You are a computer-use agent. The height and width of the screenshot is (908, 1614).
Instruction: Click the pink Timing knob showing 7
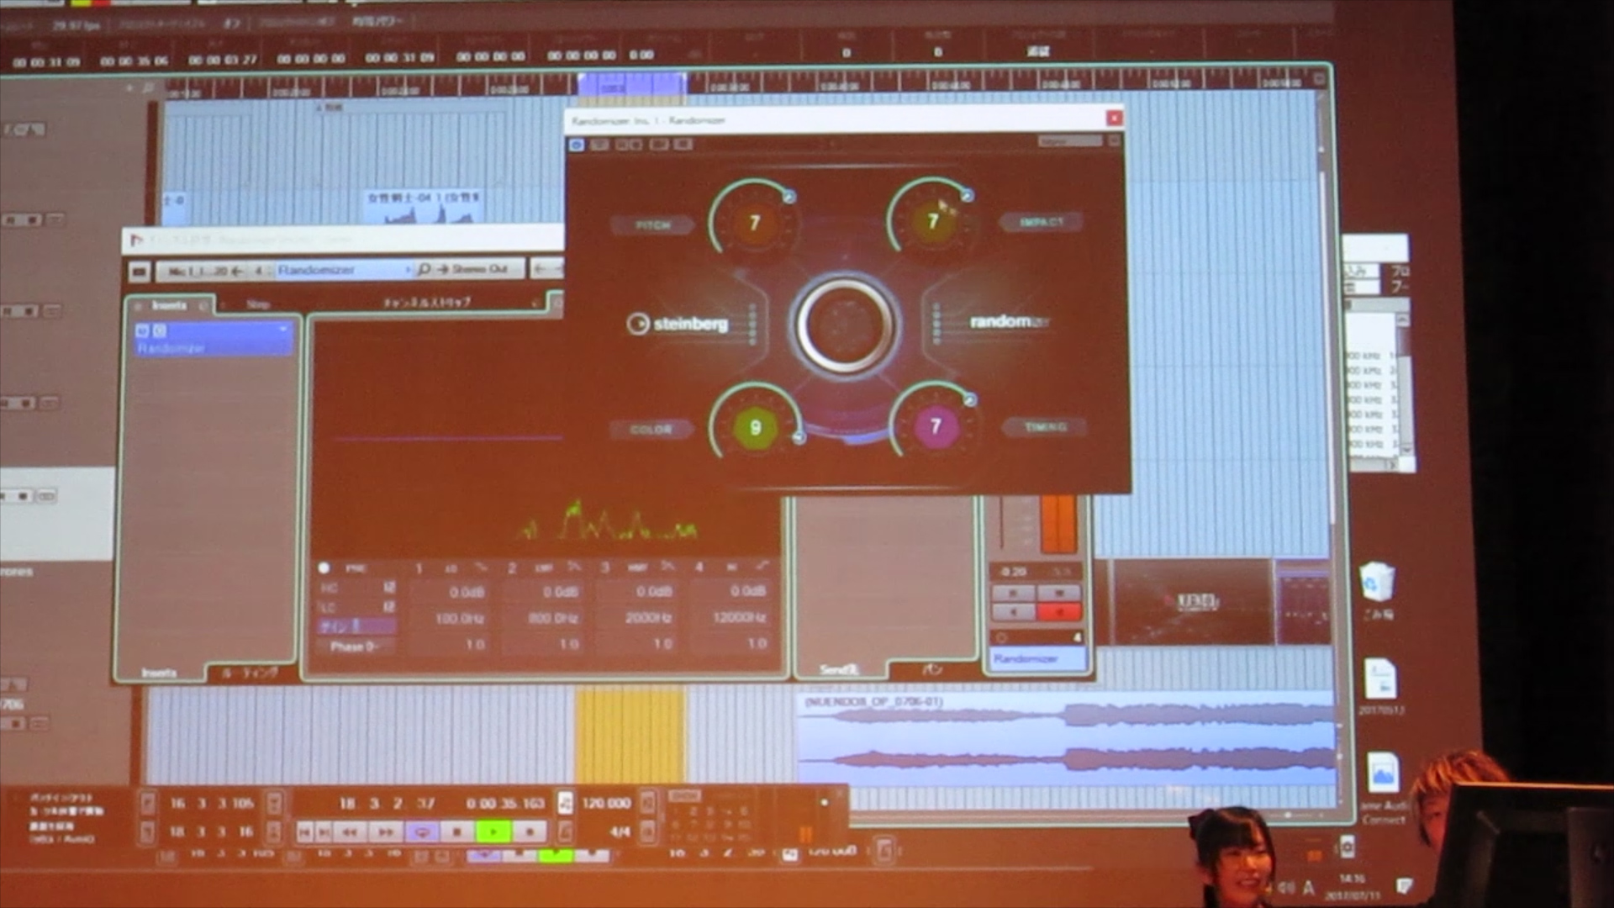pyautogui.click(x=935, y=426)
